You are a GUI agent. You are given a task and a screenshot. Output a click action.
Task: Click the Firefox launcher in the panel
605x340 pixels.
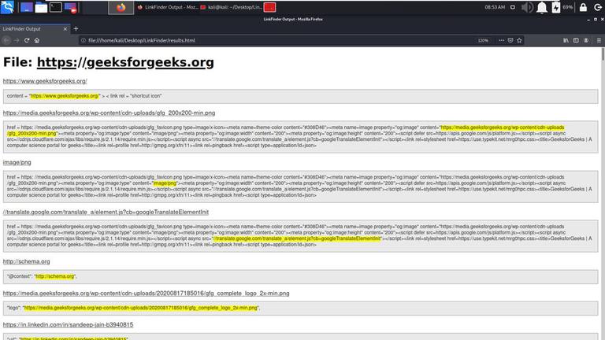coord(121,7)
